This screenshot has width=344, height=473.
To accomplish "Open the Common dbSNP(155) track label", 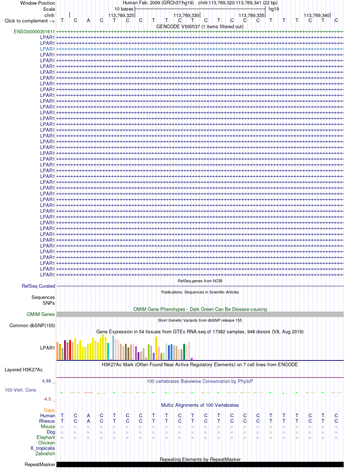I will [x=32, y=325].
